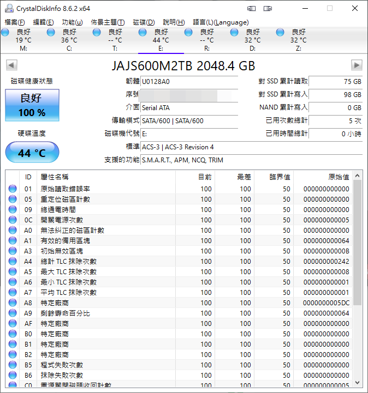368x393 pixels.
Task: Click status icon for B0 特定廠商
Action: pos(13,334)
